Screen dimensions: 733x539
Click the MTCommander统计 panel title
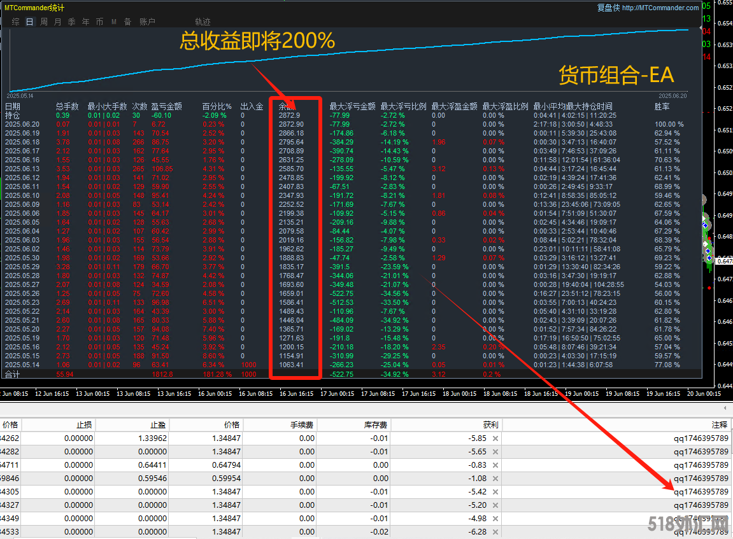pyautogui.click(x=34, y=8)
